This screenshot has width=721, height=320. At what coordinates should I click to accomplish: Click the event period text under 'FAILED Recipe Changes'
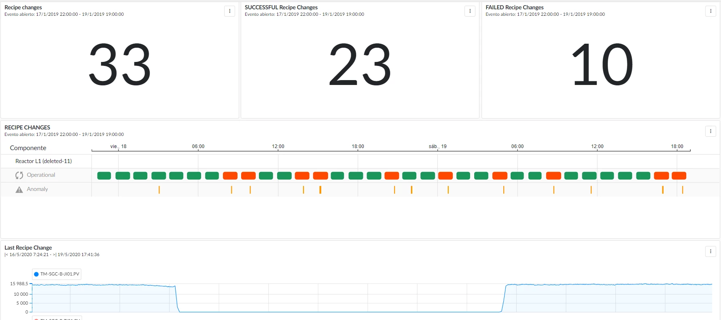[x=545, y=14]
